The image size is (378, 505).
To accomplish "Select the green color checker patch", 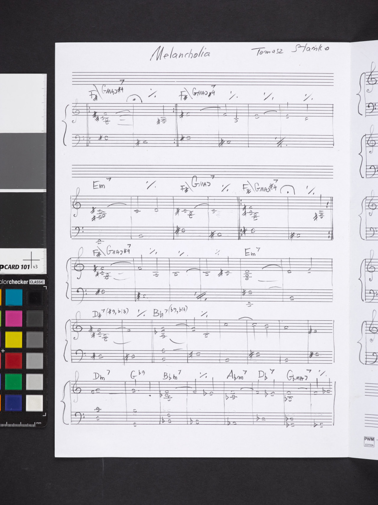I will (x=14, y=382).
